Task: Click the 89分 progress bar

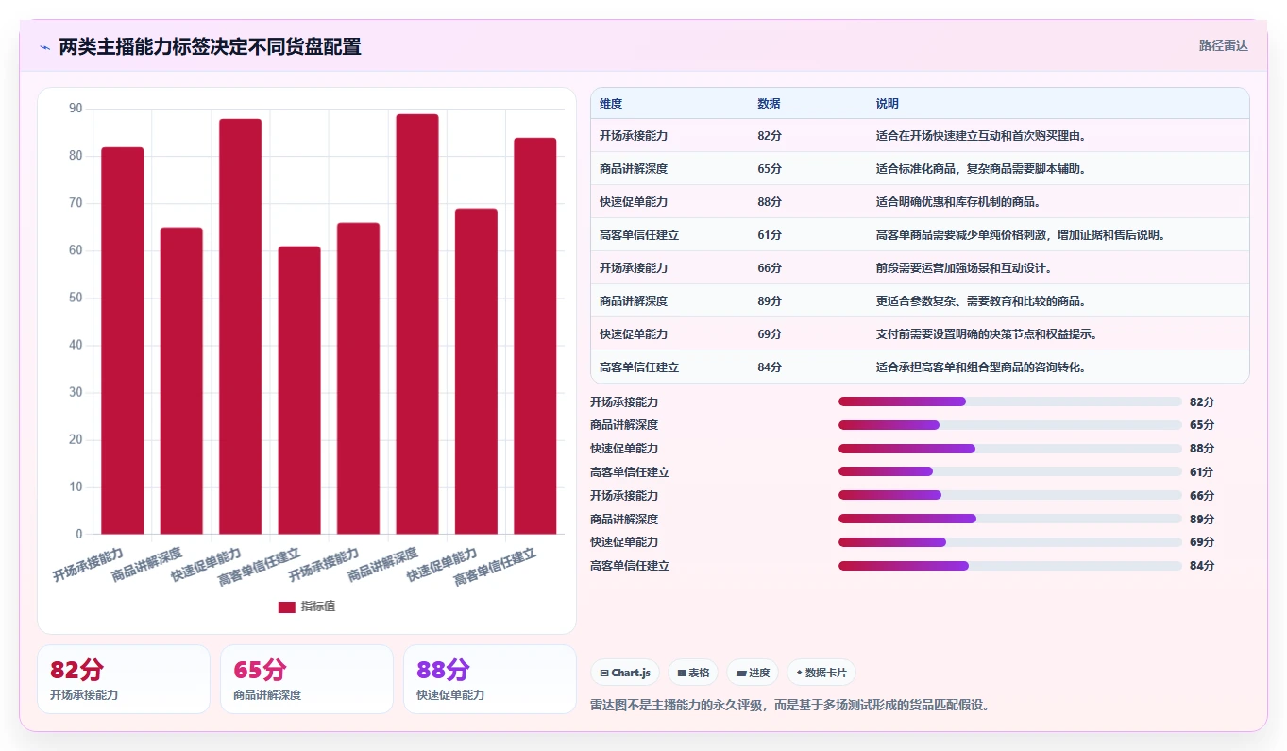Action: tap(1009, 519)
